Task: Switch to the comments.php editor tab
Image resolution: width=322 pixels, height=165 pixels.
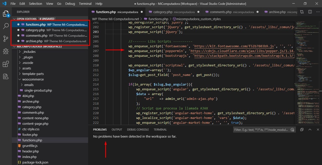Action: tap(232, 12)
